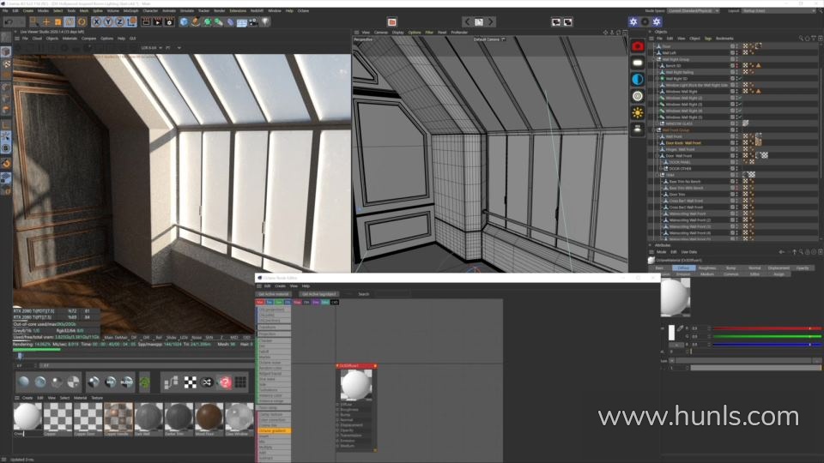The image size is (824, 463).
Task: Click the Get Active material button
Action: (274, 294)
